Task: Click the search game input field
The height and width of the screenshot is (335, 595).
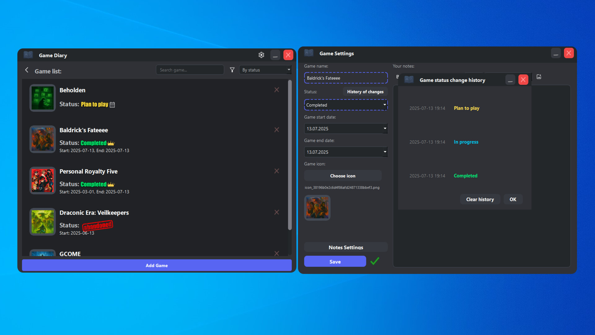Action: click(190, 70)
